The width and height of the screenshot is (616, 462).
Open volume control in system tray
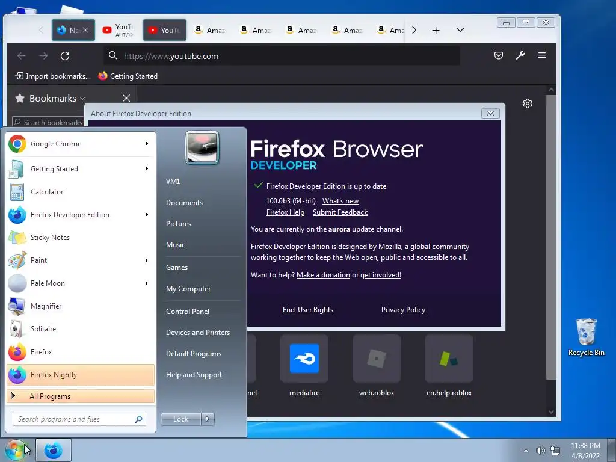point(541,451)
